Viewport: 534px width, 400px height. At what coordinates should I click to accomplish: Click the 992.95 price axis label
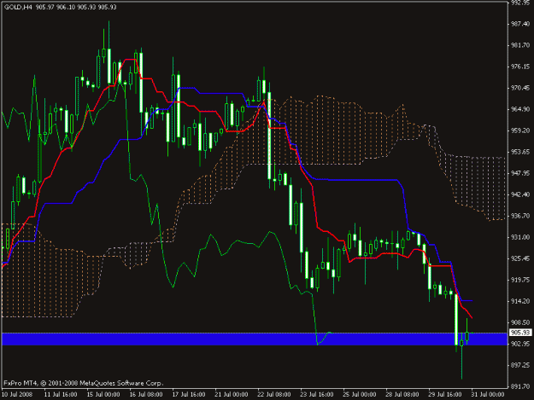[520, 3]
